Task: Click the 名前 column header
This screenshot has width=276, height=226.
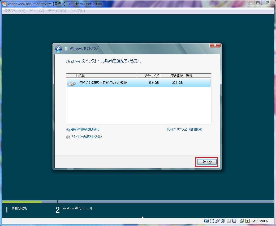Action: click(x=106, y=76)
